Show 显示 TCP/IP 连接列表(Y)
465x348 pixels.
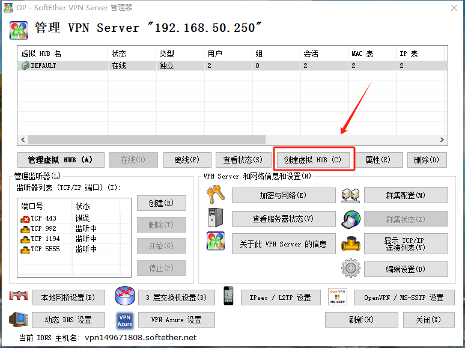[406, 243]
